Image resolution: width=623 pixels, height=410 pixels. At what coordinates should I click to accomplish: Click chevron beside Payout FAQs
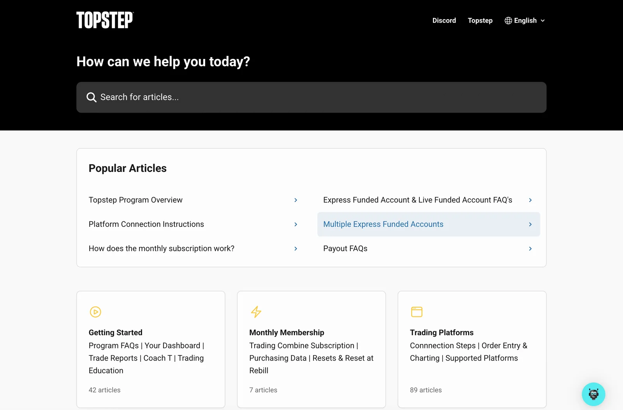[x=530, y=249]
